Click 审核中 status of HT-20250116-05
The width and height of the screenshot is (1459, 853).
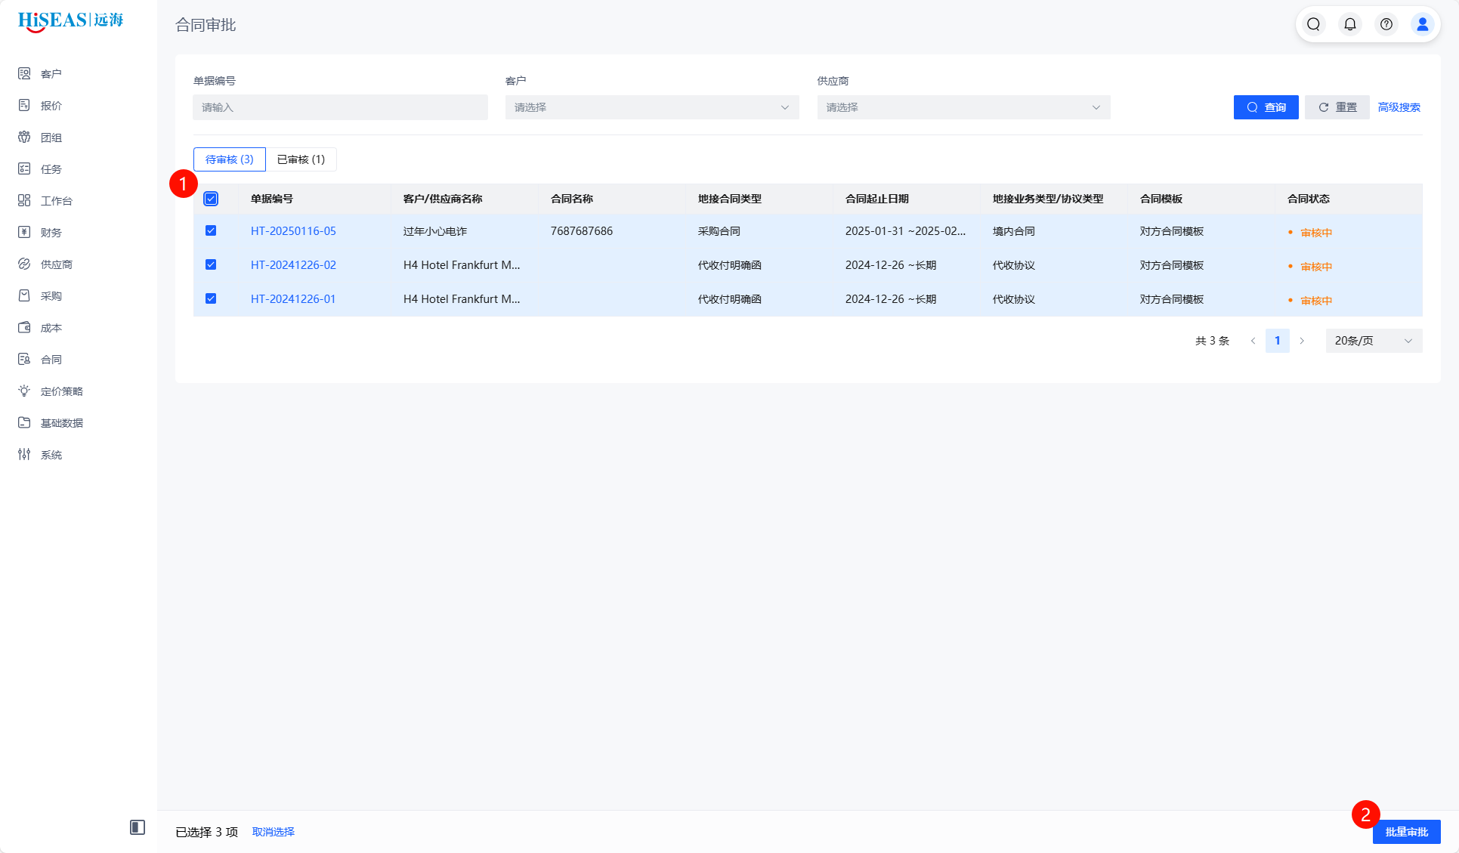coord(1316,233)
